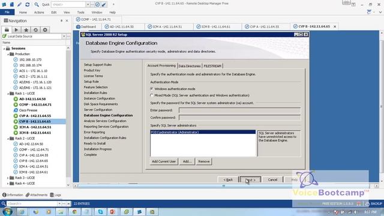Open the opened sessions play tab
The width and height of the screenshot is (384, 216).
coord(16,30)
